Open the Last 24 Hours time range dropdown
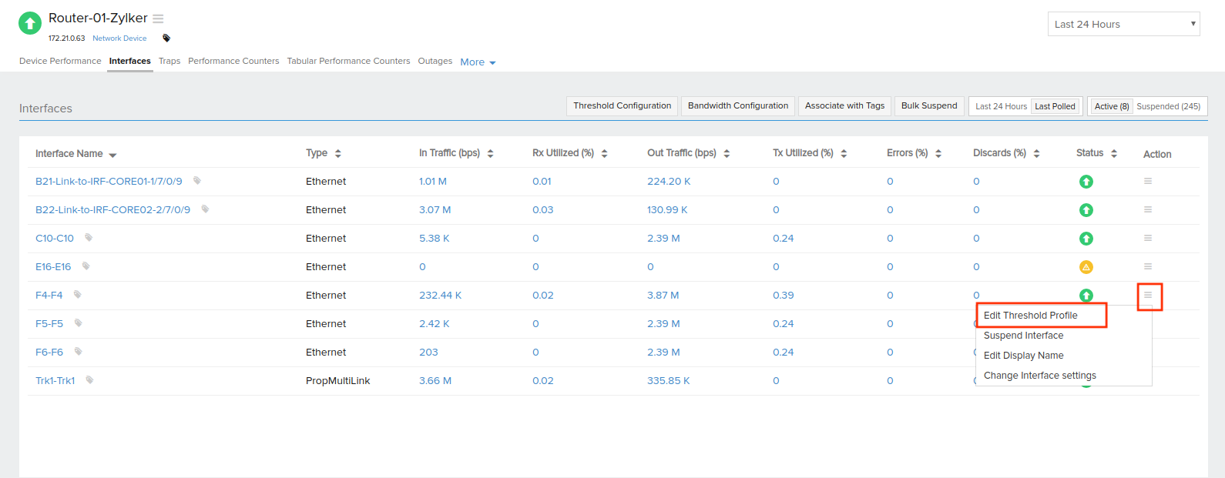The width and height of the screenshot is (1225, 478). 1123,24
